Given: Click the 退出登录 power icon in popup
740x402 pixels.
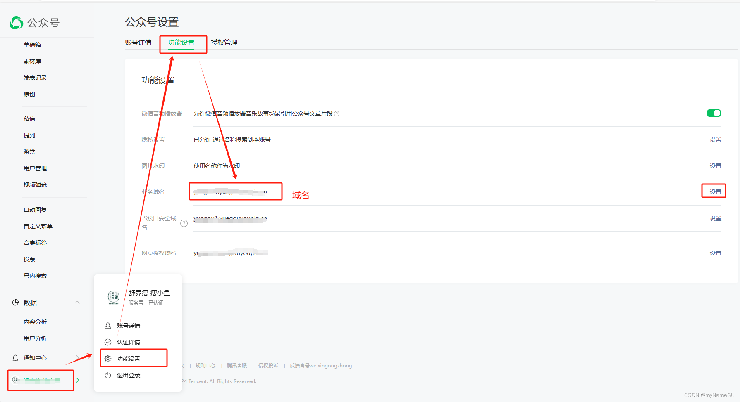Looking at the screenshot, I should (108, 375).
